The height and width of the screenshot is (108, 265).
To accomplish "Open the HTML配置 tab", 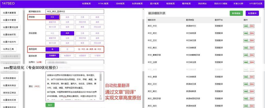I will click(103, 4).
